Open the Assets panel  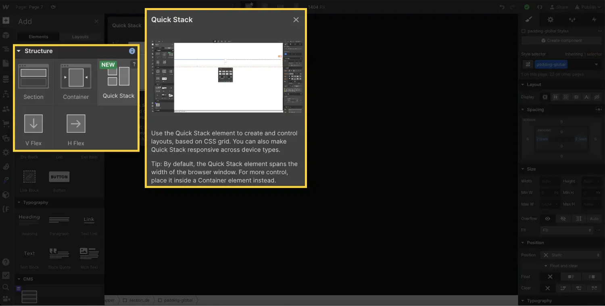pyautogui.click(x=6, y=139)
